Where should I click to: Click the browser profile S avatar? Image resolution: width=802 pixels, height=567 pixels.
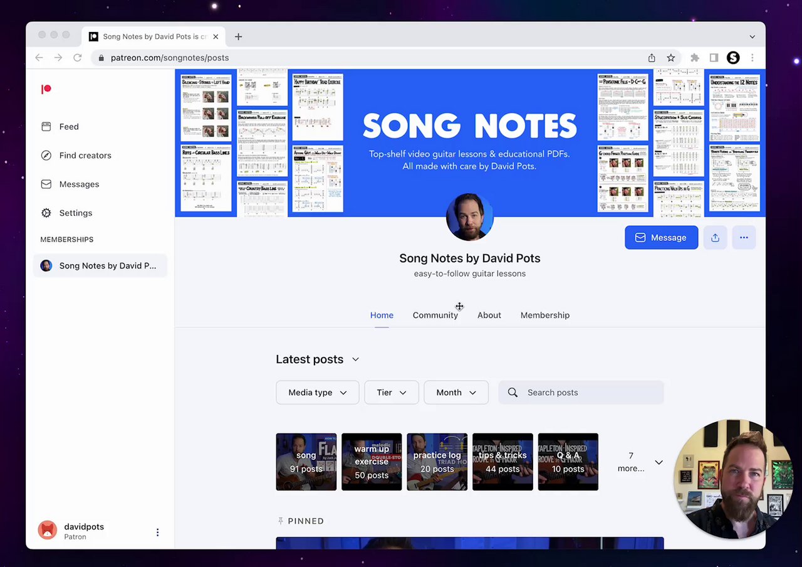tap(733, 58)
